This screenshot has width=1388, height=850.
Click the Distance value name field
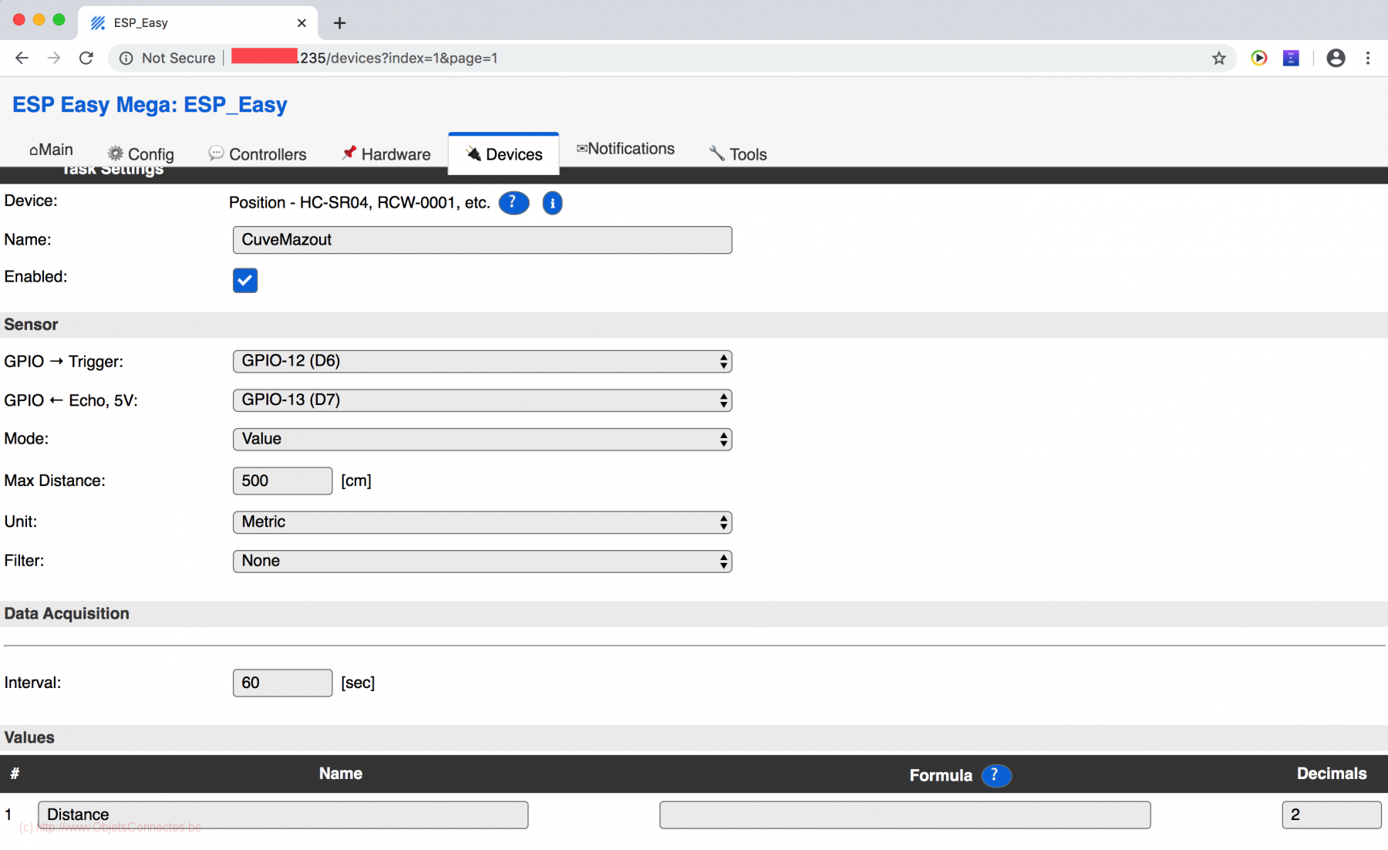click(283, 815)
